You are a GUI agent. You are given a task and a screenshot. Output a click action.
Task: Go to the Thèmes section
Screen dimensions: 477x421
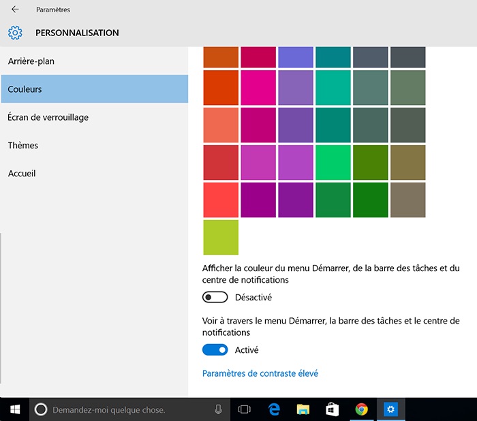[23, 145]
